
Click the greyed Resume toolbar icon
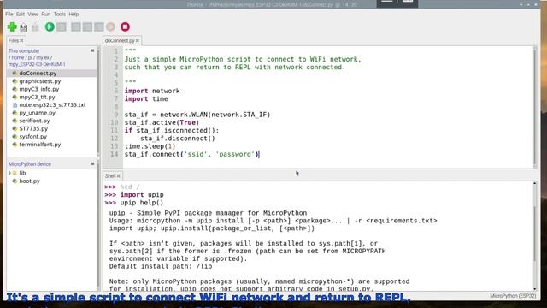(x=110, y=27)
